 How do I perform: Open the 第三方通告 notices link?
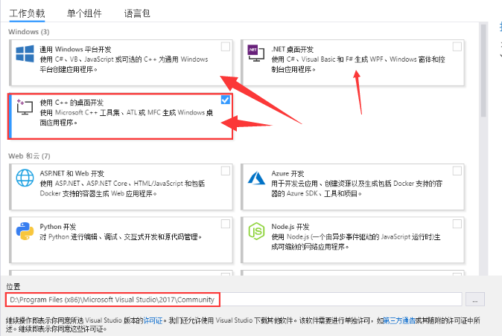click(x=399, y=320)
